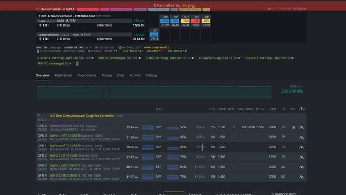346x195 pixels.
Task: Open the Flight Sheet tab
Action: pos(63,75)
